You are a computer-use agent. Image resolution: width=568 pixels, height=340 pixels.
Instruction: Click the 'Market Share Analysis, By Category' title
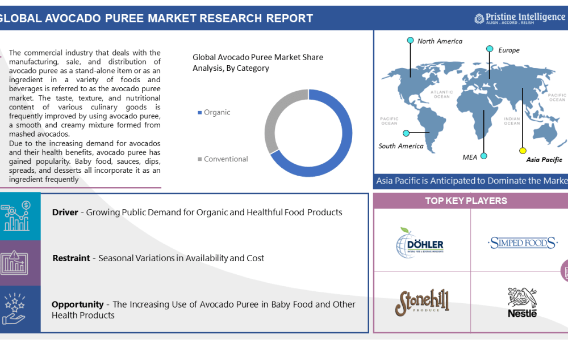tap(257, 62)
